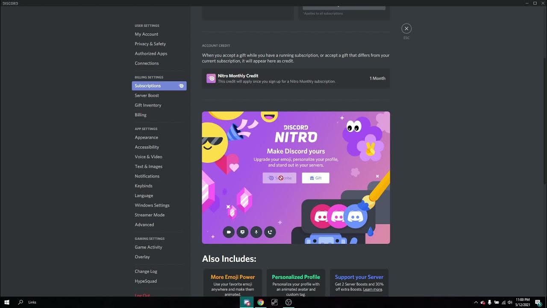
Task: Open Accessibility settings
Action: [x=147, y=147]
